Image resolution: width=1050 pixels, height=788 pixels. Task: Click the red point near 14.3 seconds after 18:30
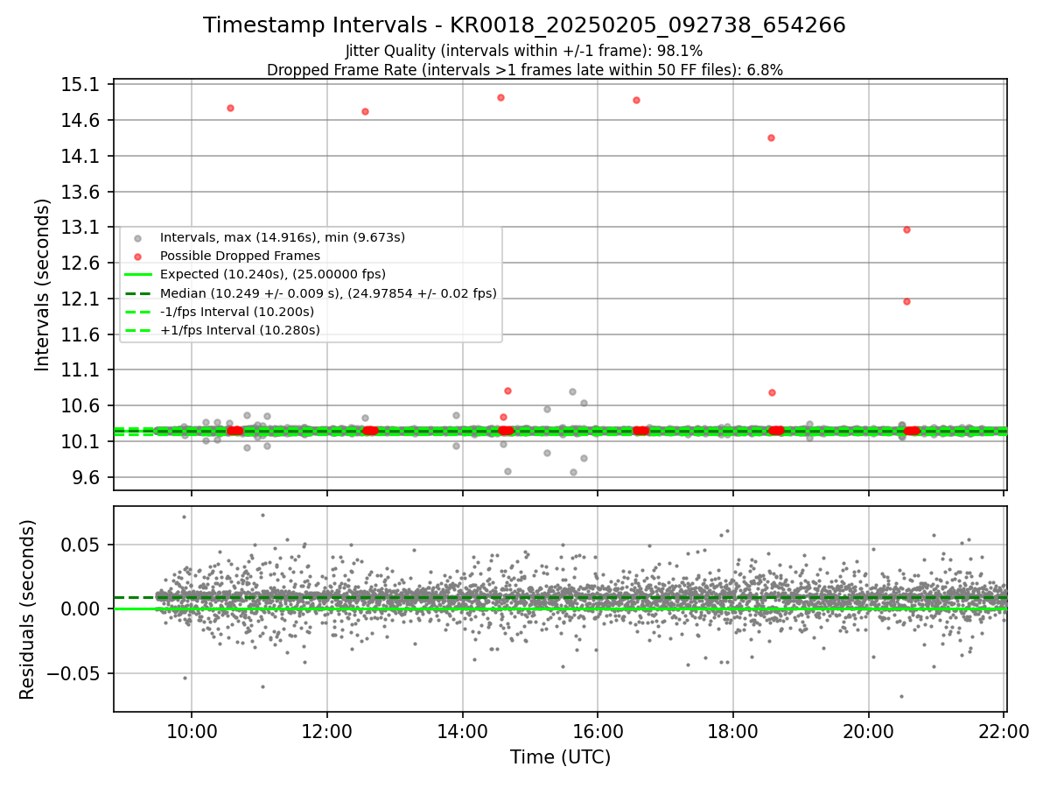tap(771, 137)
